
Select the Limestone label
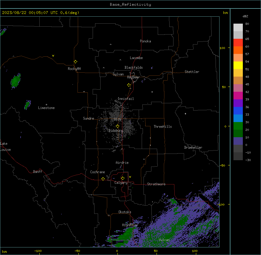click(x=46, y=108)
